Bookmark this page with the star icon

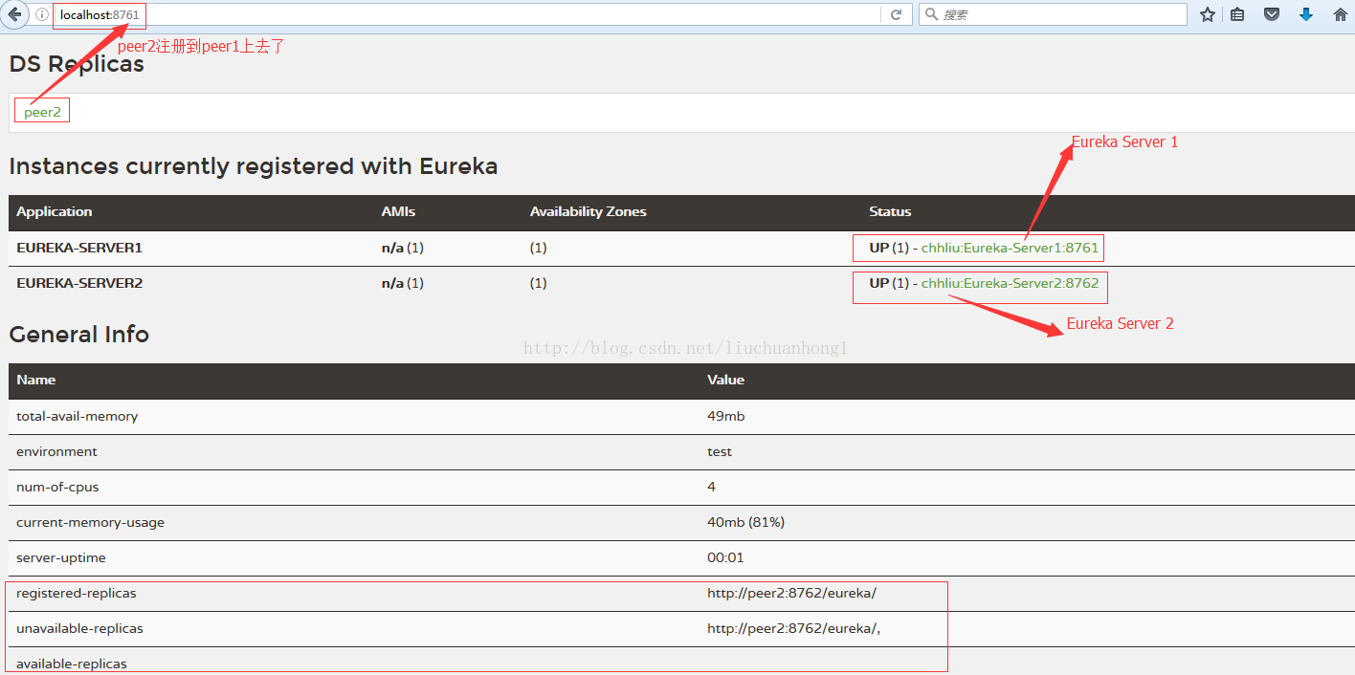click(x=1208, y=14)
